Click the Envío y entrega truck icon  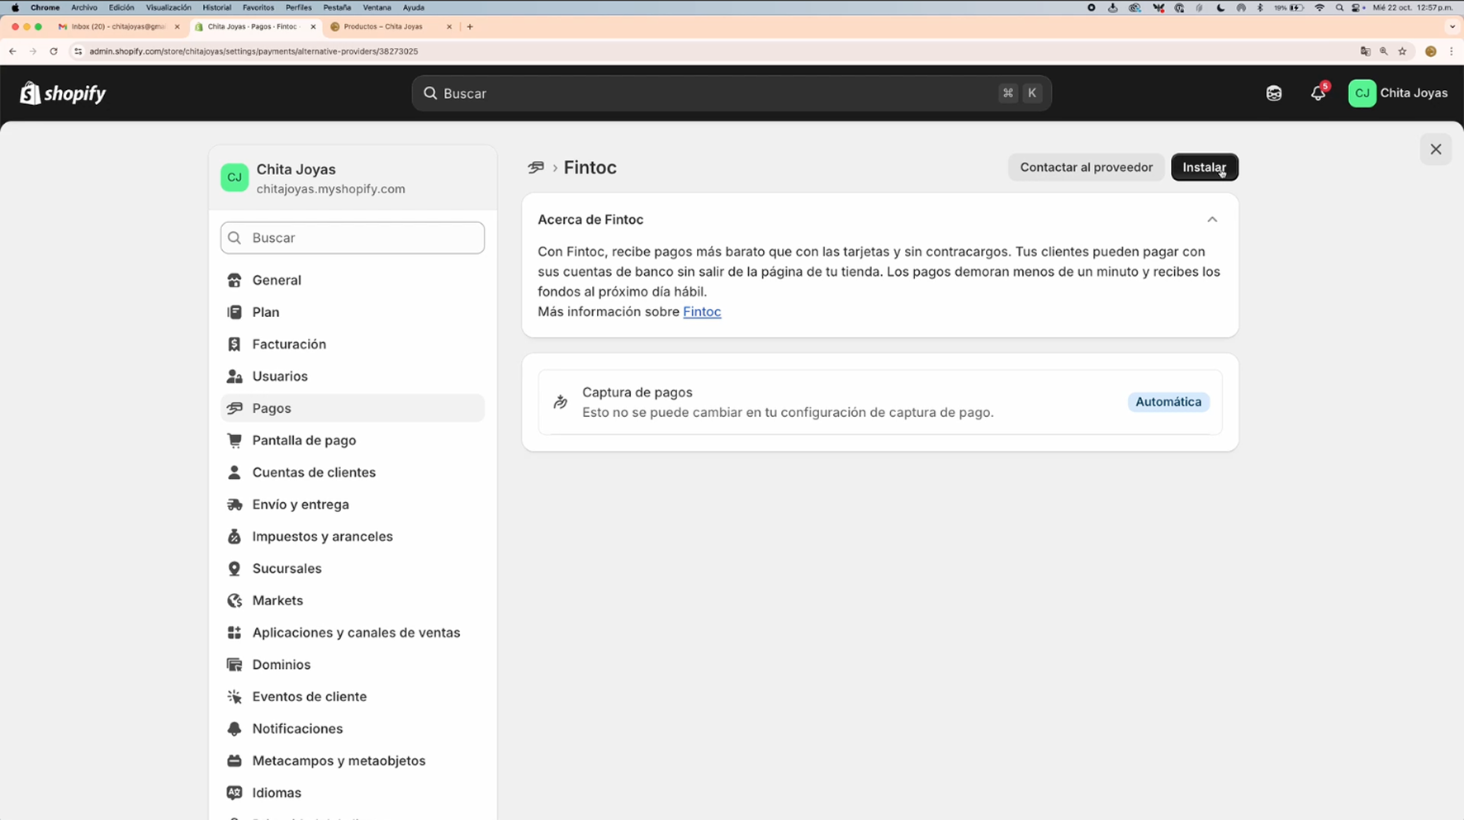235,505
